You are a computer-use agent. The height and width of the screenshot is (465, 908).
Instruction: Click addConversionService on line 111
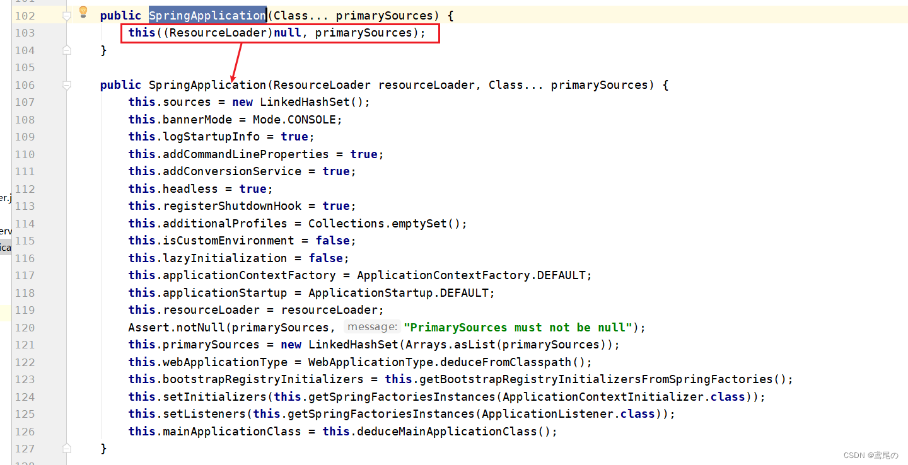click(x=232, y=171)
